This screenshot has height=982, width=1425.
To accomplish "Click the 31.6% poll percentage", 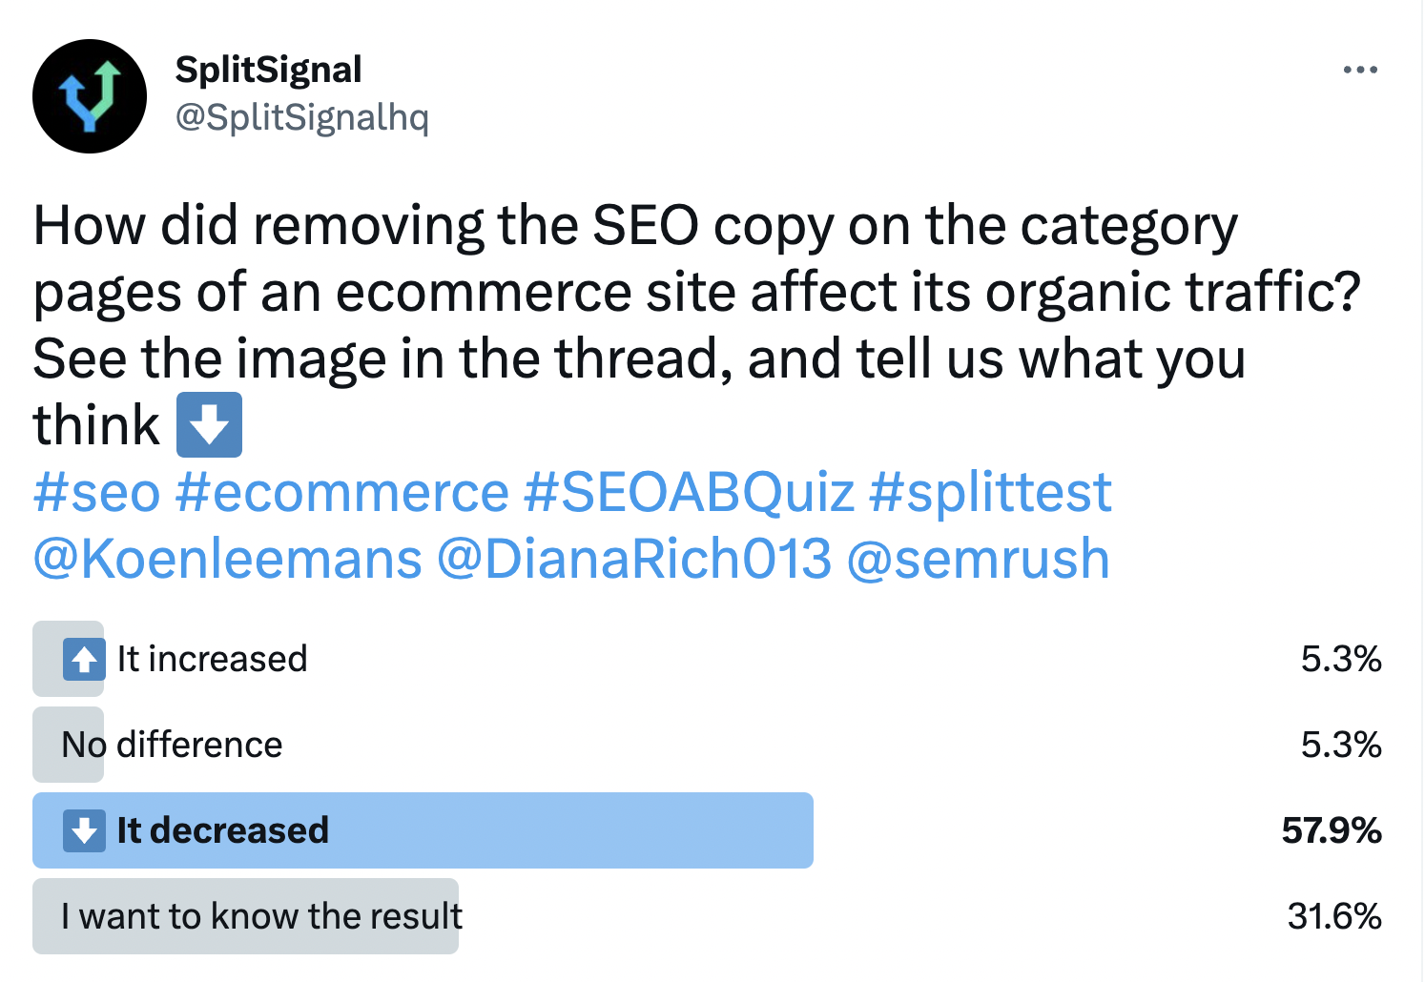I will (x=1333, y=916).
